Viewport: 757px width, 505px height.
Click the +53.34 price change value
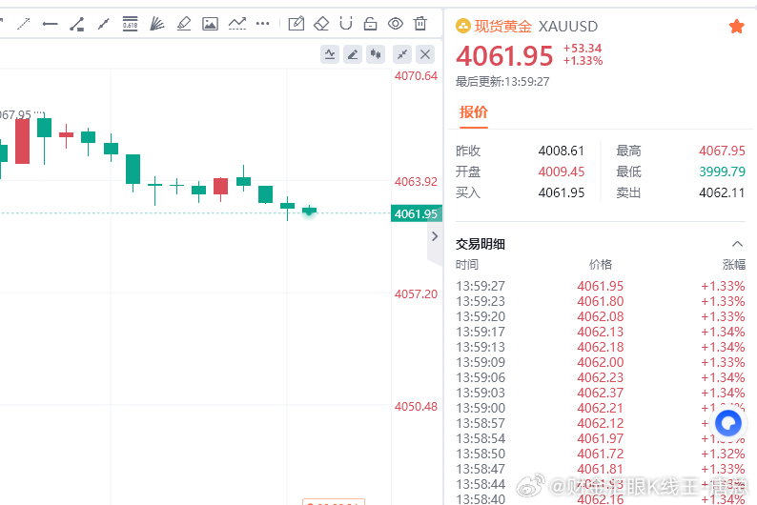coord(583,49)
